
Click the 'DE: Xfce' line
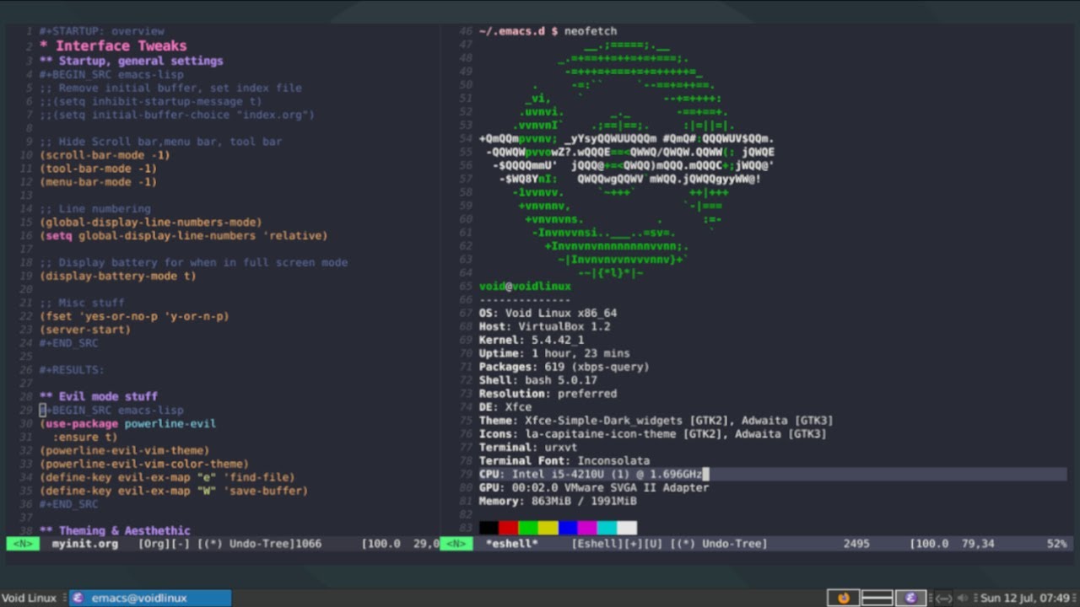click(x=505, y=407)
